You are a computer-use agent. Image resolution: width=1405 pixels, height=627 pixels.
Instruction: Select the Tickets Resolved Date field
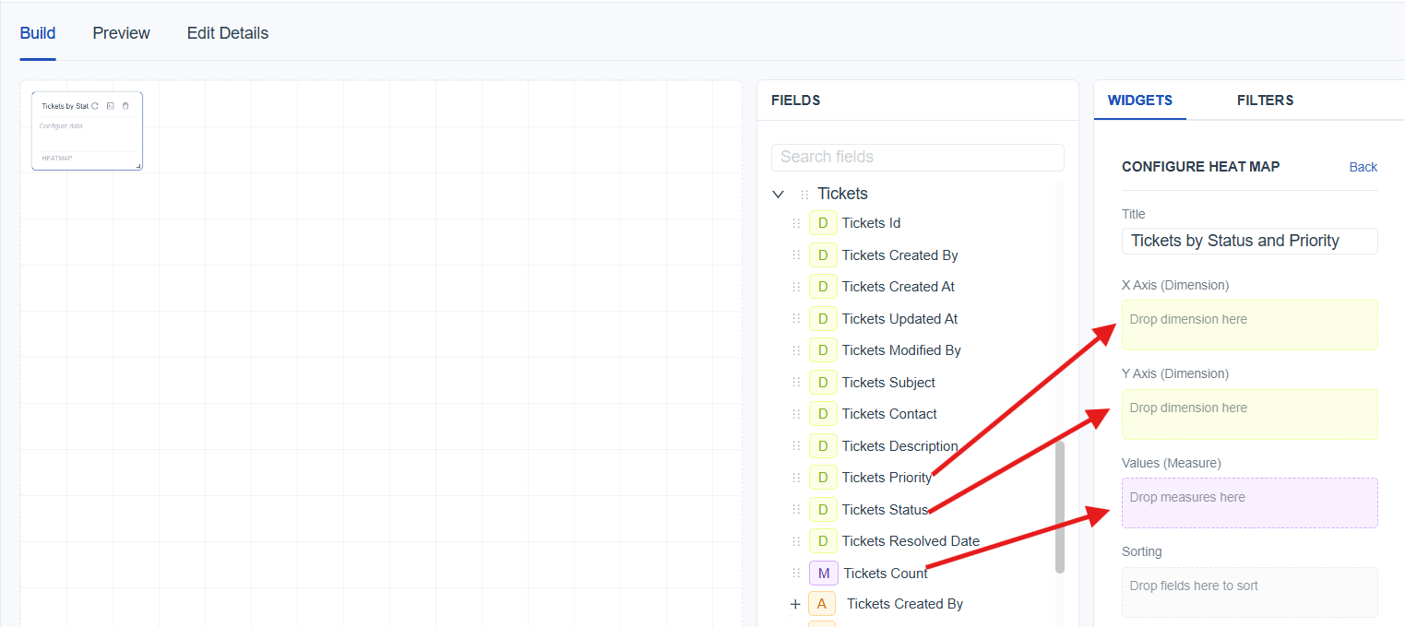coord(910,541)
